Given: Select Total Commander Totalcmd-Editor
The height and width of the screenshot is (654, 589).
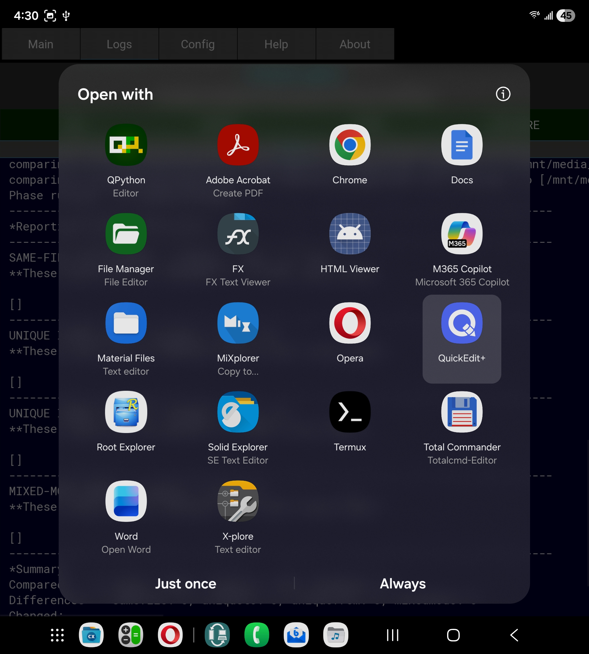Looking at the screenshot, I should click(x=462, y=412).
